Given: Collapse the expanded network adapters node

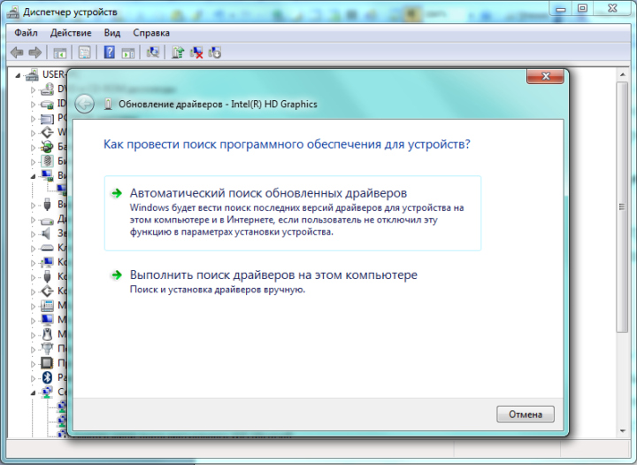Looking at the screenshot, I should point(33,393).
